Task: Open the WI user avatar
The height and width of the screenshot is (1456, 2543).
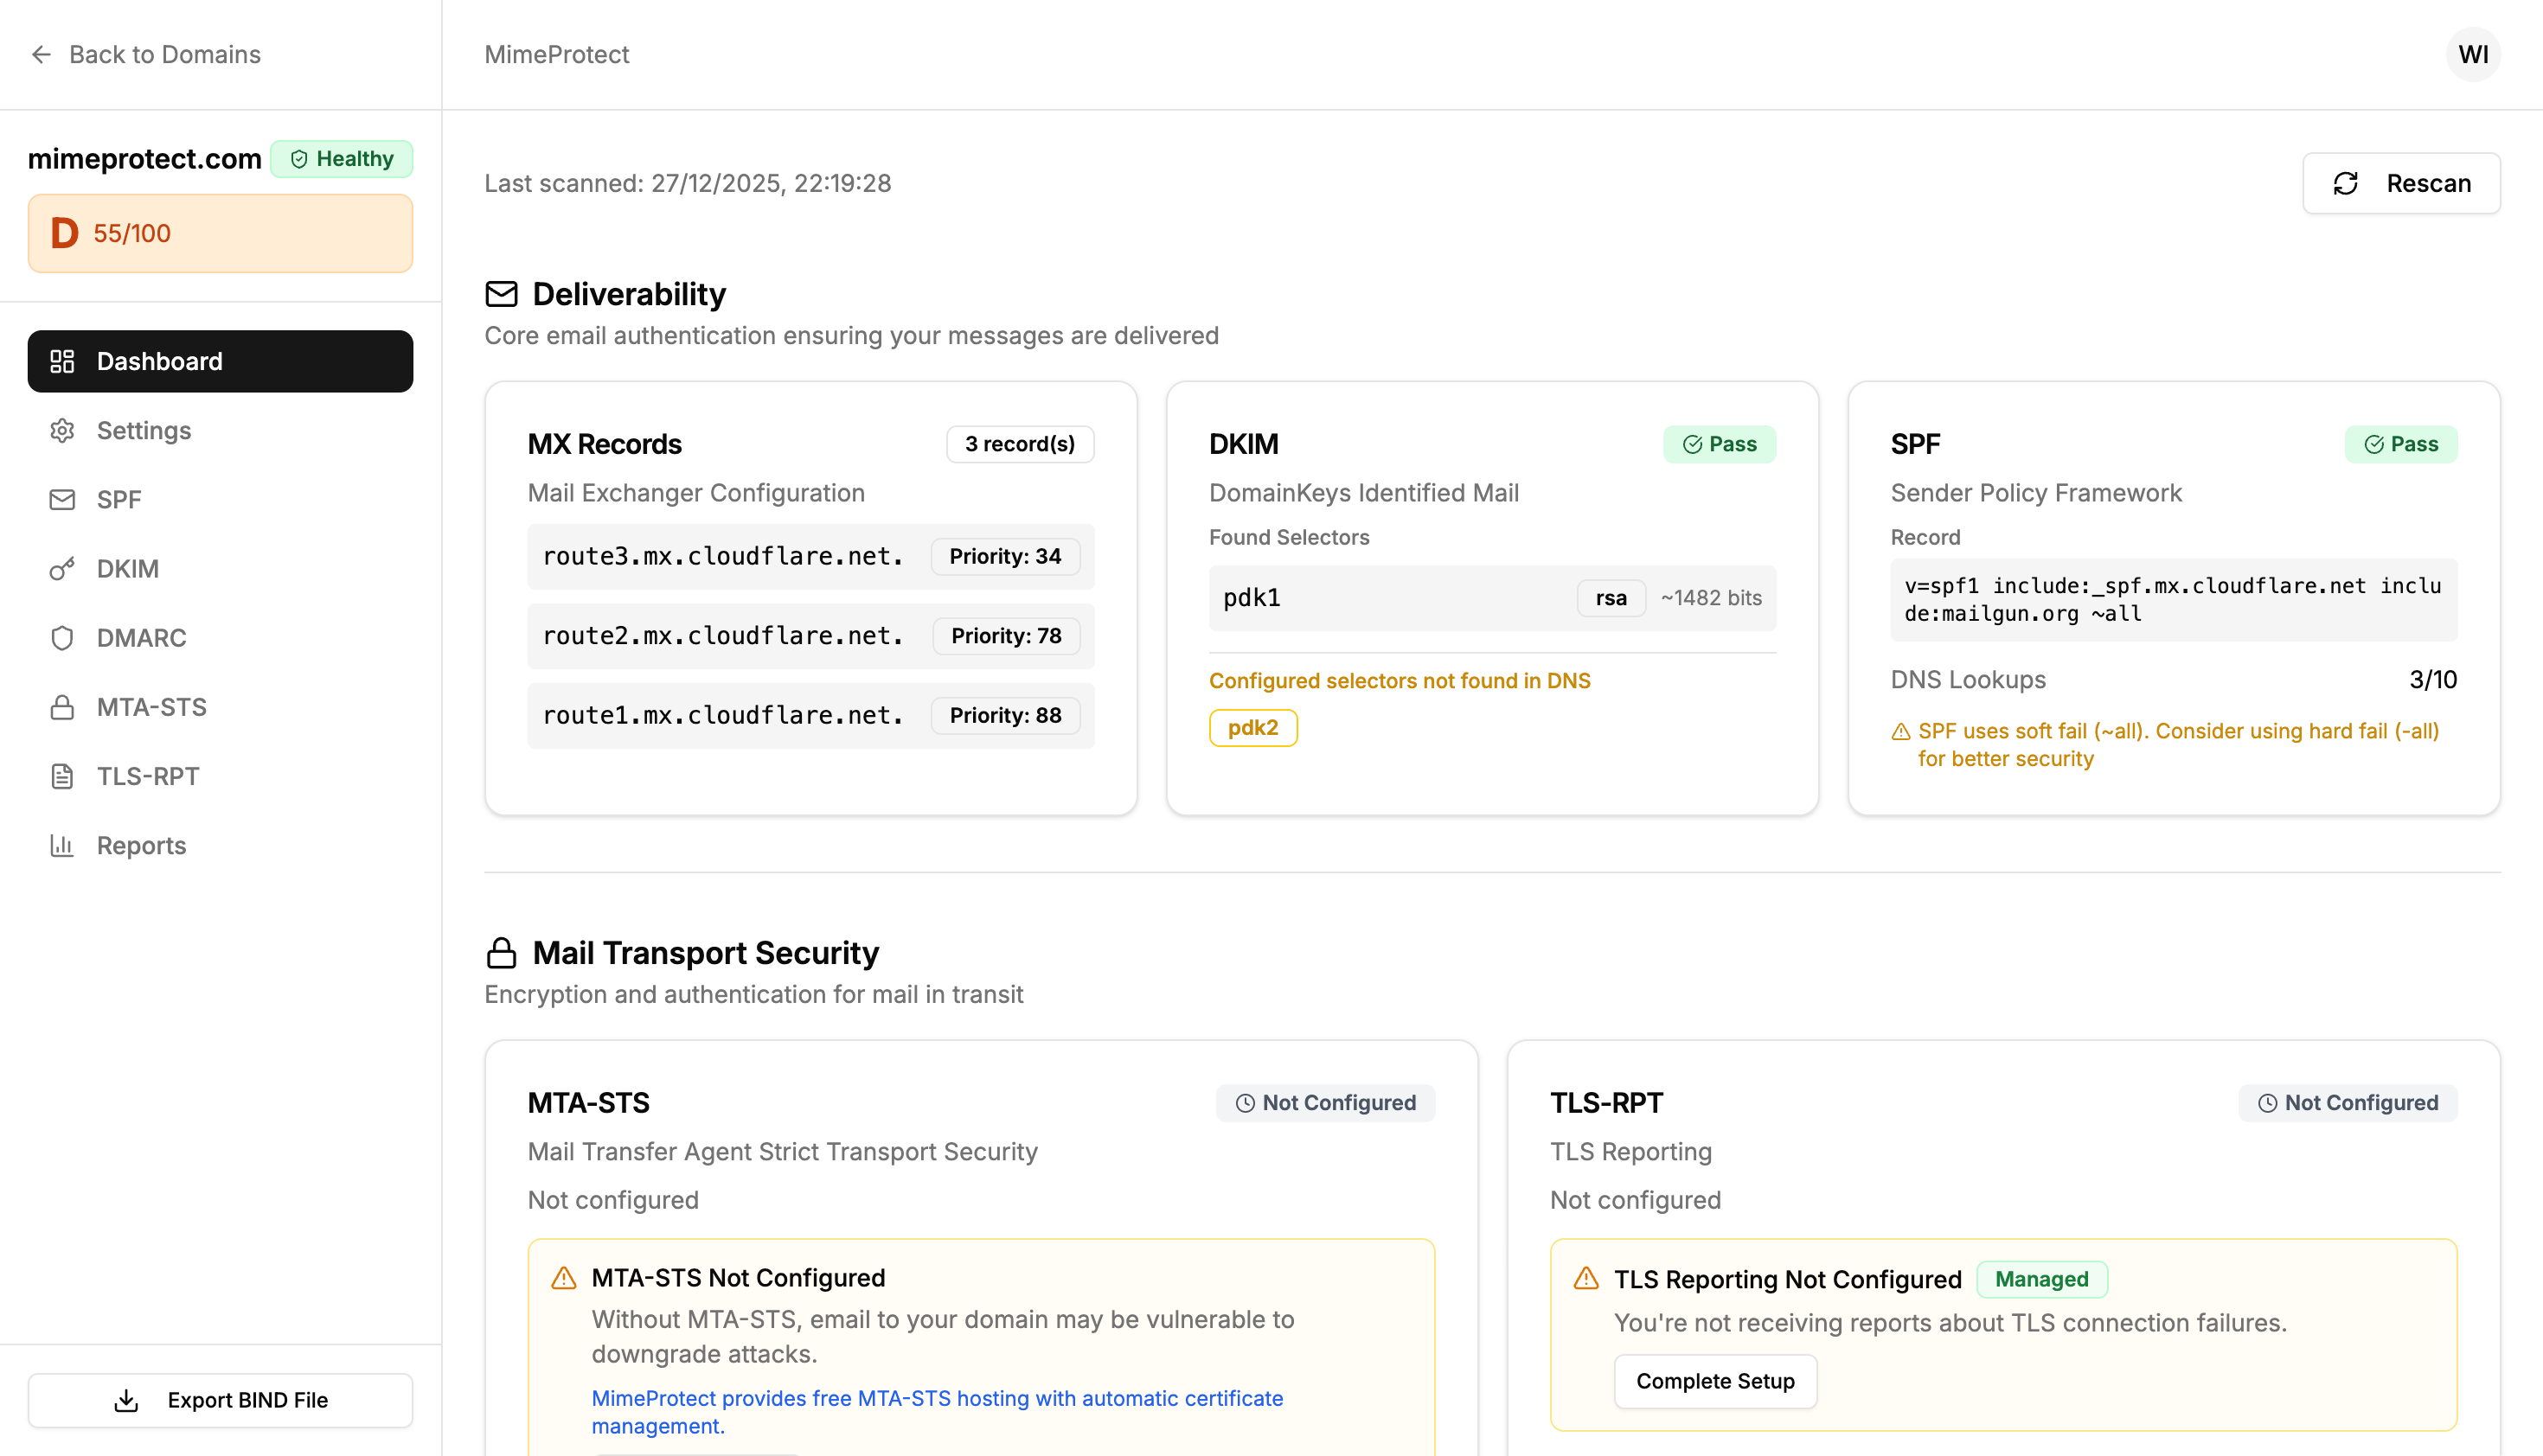Action: [2473, 54]
